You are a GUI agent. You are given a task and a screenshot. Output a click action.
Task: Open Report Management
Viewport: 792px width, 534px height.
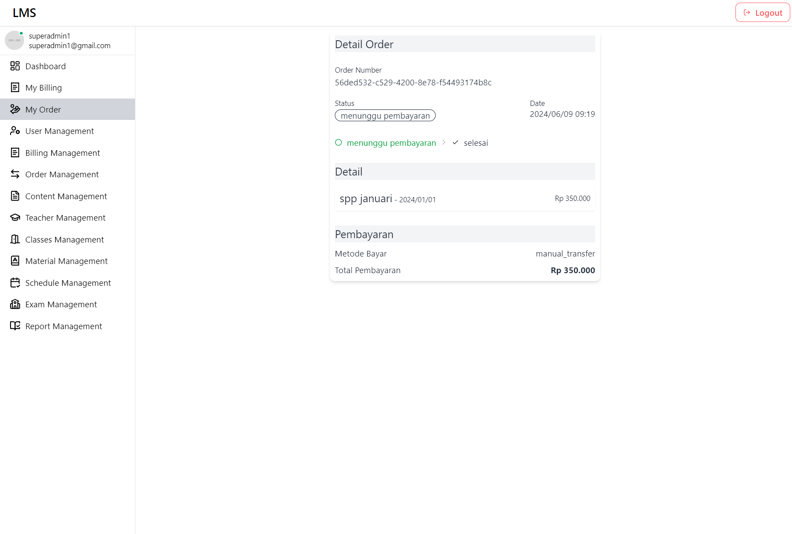67,326
